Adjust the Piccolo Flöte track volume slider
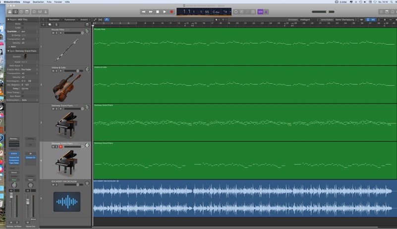Image resolution: width=397 pixels, height=229 pixels. (74, 33)
